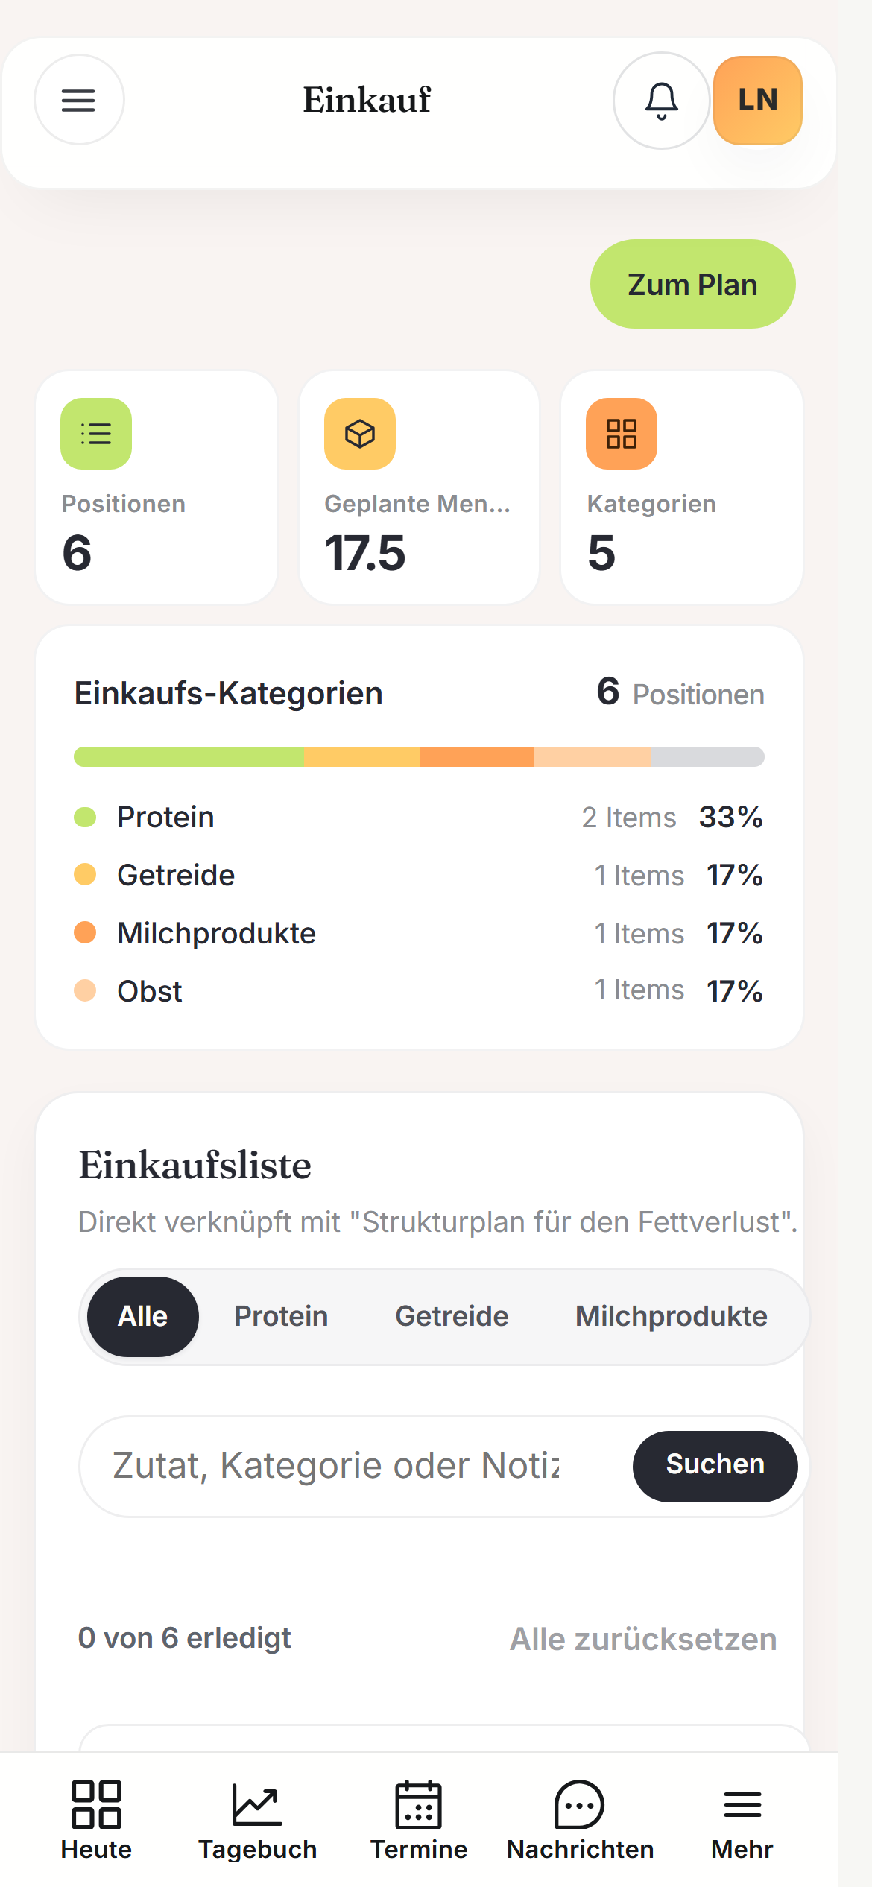Click the Suchen button
Screen dimensions: 872x1887
tap(715, 1466)
